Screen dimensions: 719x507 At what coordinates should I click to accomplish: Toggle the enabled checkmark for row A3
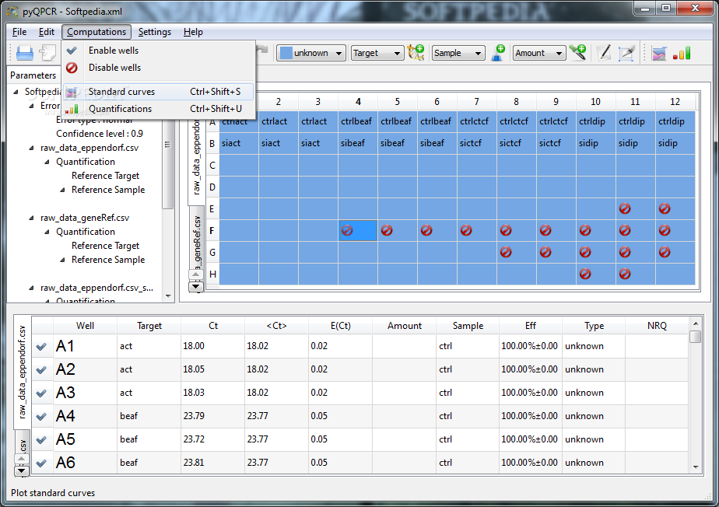click(x=41, y=393)
